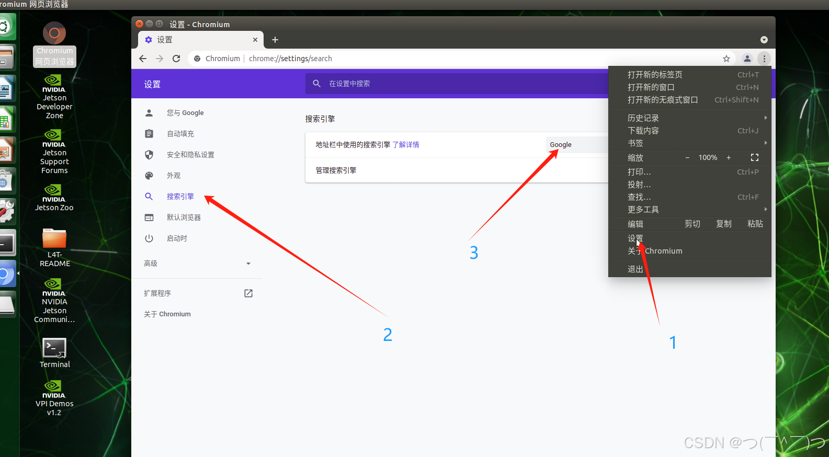829x457 pixels.
Task: Click the 自动填充 clipboard icon
Action: pos(149,134)
